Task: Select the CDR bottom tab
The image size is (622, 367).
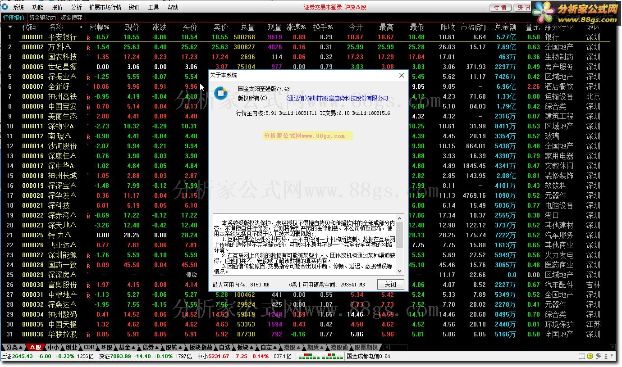Action: pyautogui.click(x=89, y=347)
